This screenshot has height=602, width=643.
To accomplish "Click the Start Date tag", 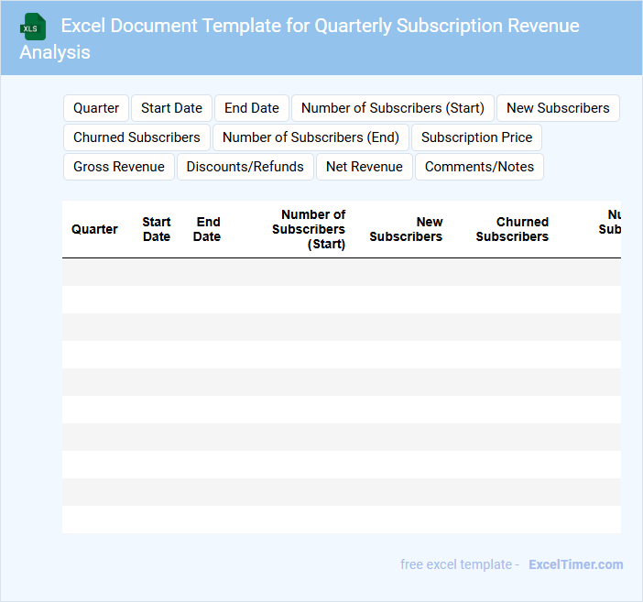I will [x=171, y=108].
